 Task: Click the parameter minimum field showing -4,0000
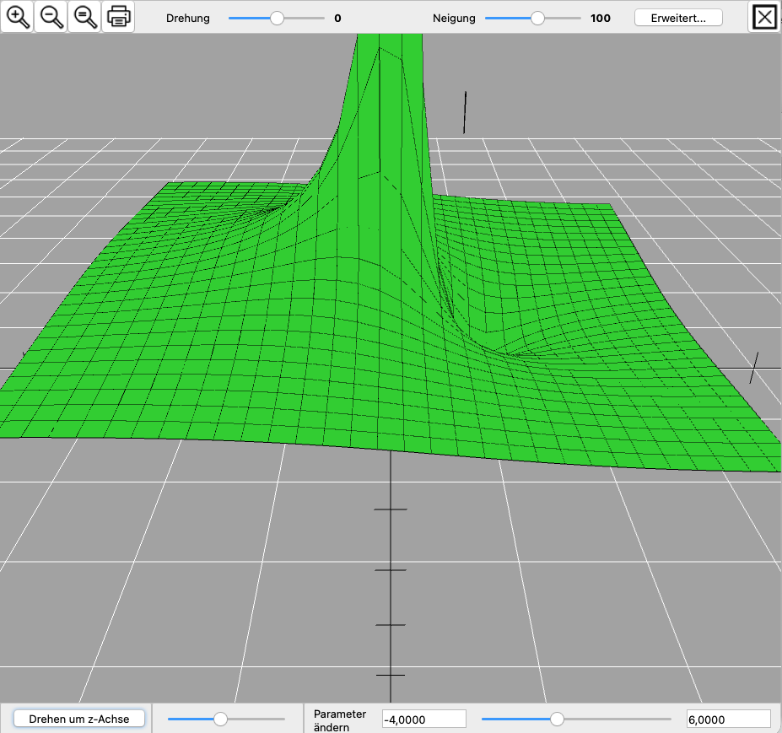[423, 719]
